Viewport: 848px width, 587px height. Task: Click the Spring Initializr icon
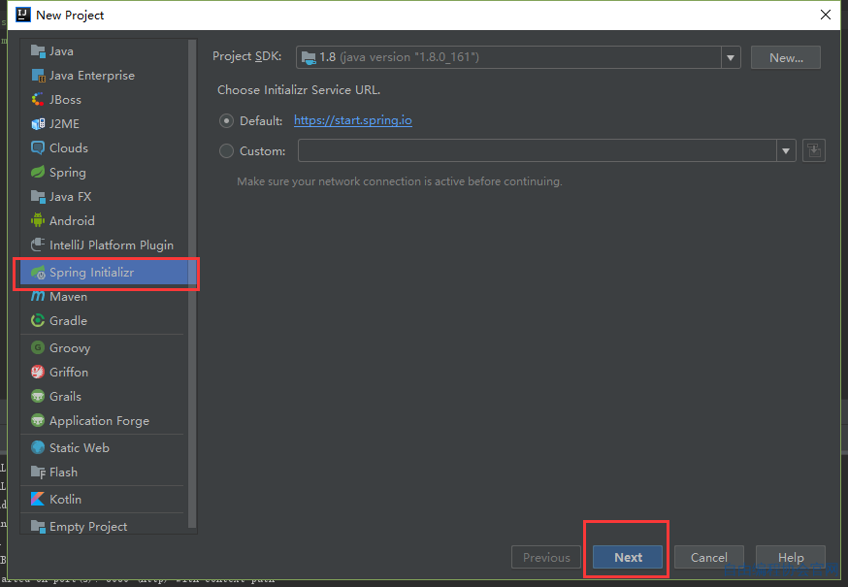click(x=38, y=272)
